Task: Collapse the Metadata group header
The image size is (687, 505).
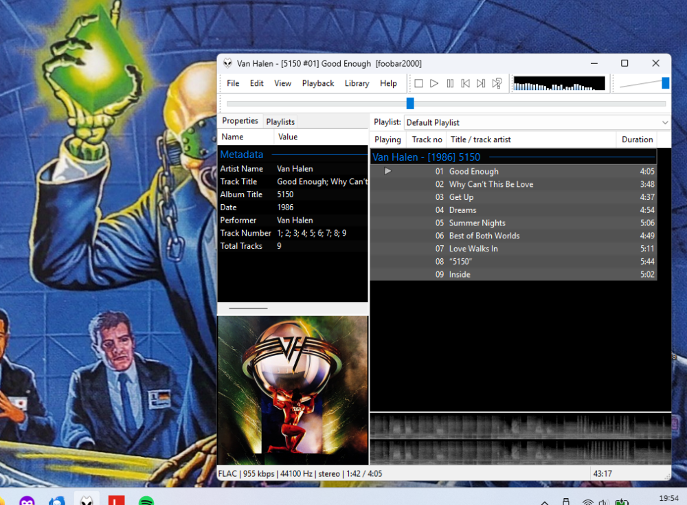Action: click(x=293, y=155)
